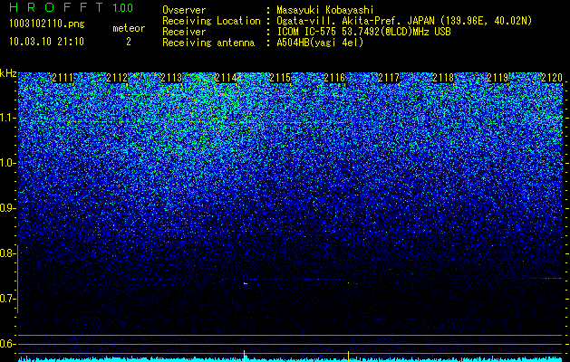Image resolution: width=570 pixels, height=362 pixels.
Task: Click the kHz axis unit label
Action: tap(8, 73)
